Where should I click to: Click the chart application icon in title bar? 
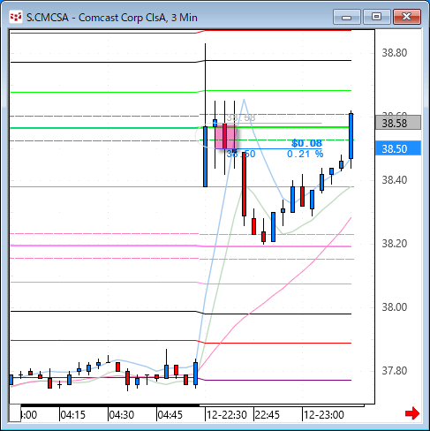[x=16, y=17]
